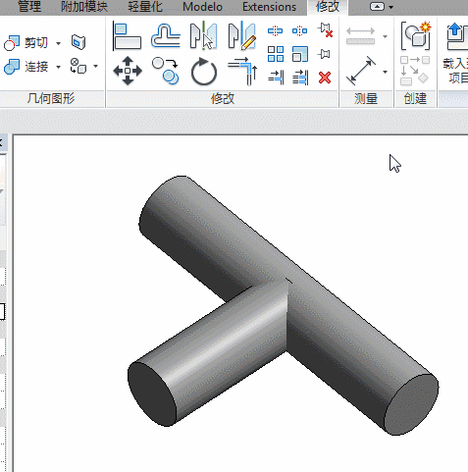
Task: Select Mirror - Draw Axis tool
Action: coord(242,35)
